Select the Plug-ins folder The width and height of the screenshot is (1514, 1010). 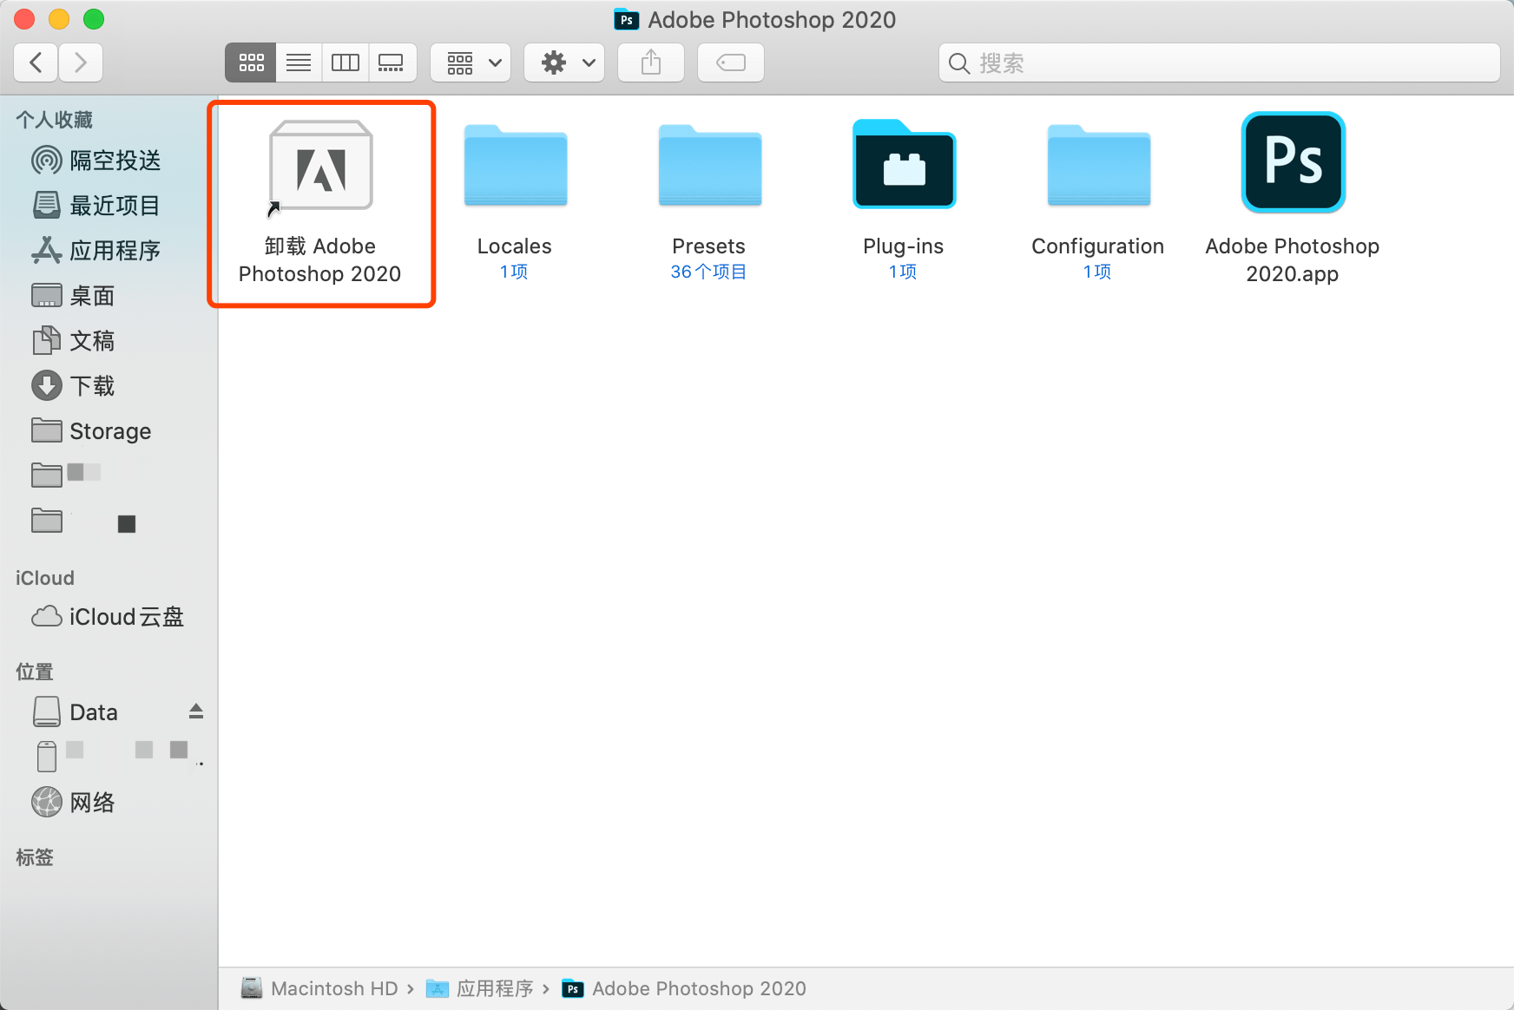pos(903,165)
